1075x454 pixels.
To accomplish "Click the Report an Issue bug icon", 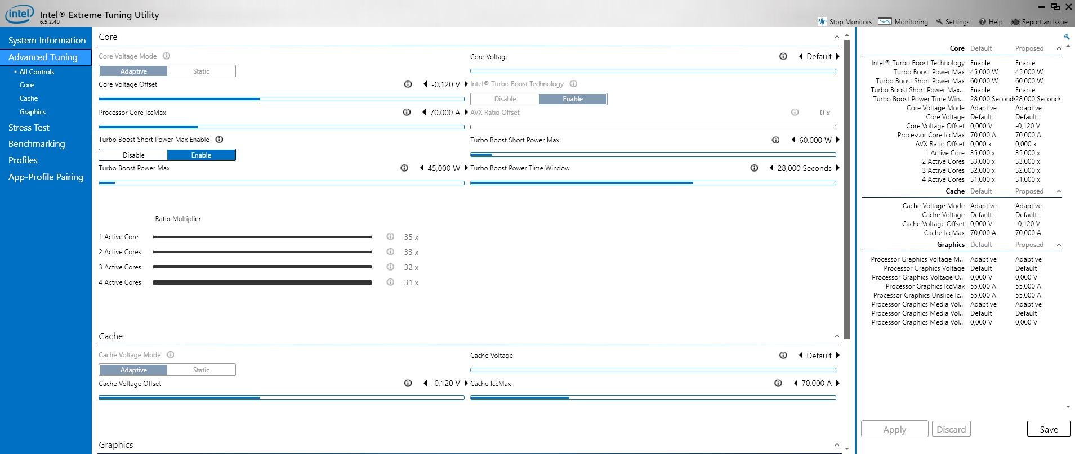I will [1015, 21].
